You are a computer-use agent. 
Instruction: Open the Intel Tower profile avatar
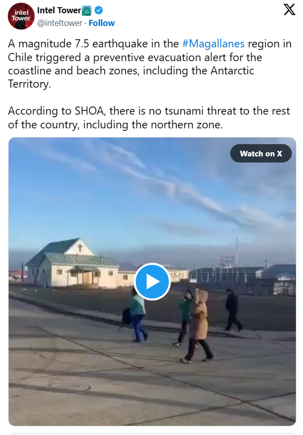21,16
